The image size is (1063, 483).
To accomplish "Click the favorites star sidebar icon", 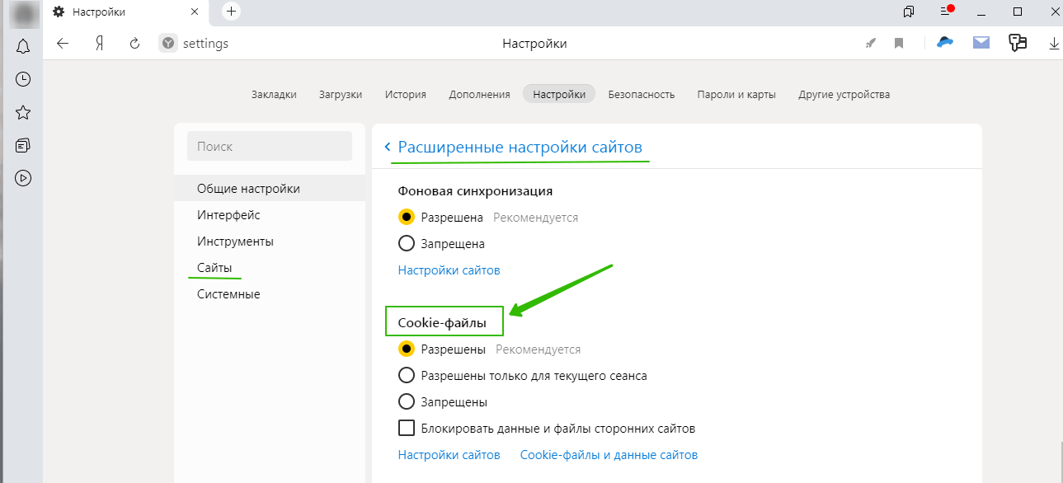I will 23,112.
